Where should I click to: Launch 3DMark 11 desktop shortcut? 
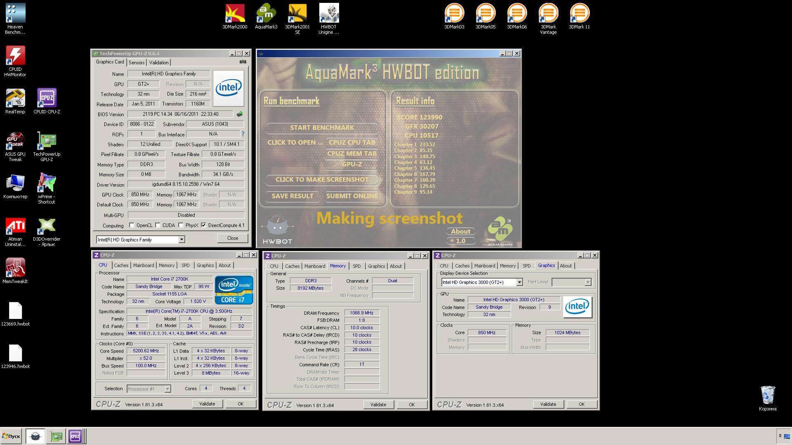(579, 16)
